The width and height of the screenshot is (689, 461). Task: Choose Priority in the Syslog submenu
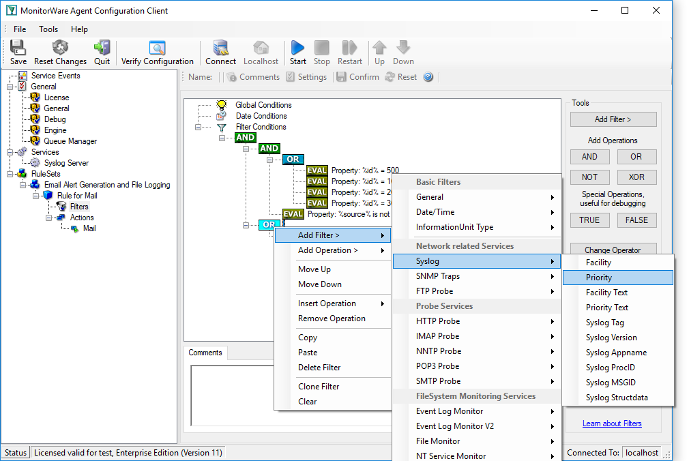(618, 278)
